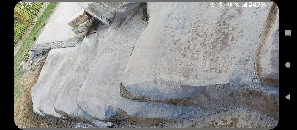Tap the 42% battery percentage text
This screenshot has width=297, height=130.
tap(259, 5)
